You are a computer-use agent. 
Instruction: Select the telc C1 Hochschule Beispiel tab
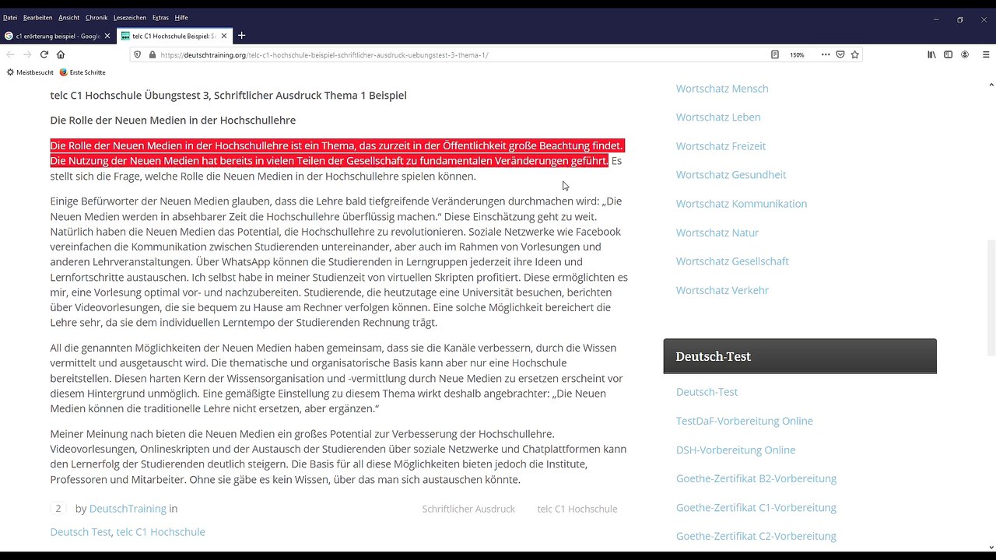click(x=174, y=36)
